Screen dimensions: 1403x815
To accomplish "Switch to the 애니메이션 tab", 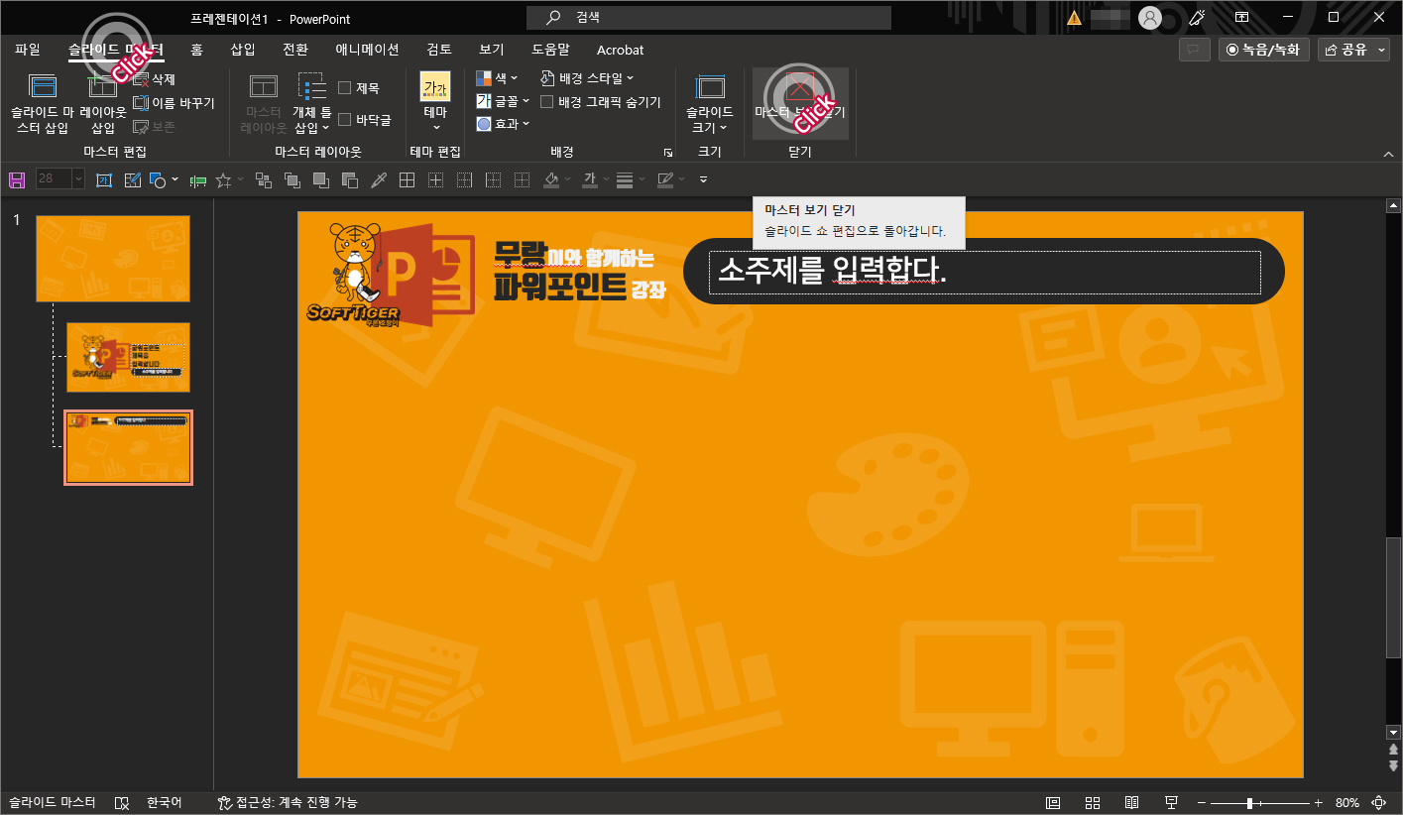I will 367,50.
